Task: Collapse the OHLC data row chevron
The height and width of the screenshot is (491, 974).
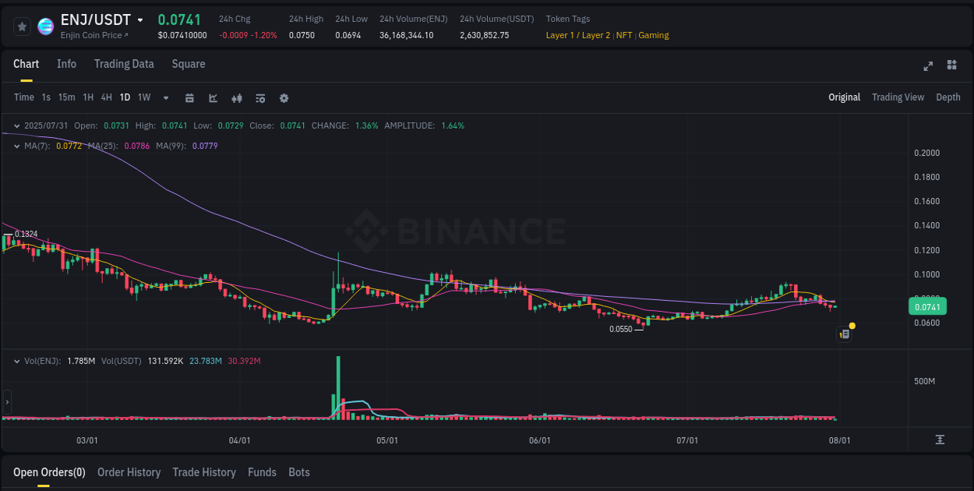Action: (16, 125)
